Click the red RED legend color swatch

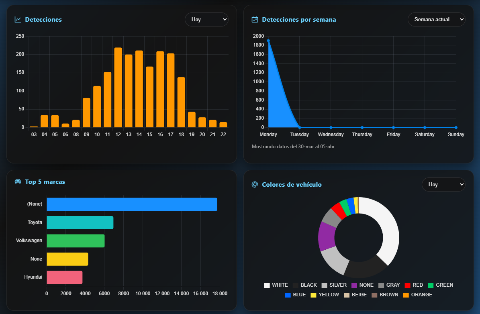(x=407, y=285)
